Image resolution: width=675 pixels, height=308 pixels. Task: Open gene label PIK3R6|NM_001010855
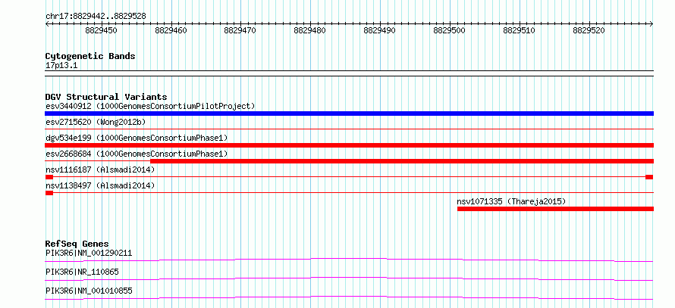(89, 291)
